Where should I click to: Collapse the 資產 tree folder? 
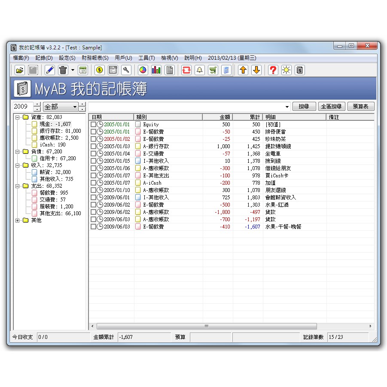pos(18,117)
